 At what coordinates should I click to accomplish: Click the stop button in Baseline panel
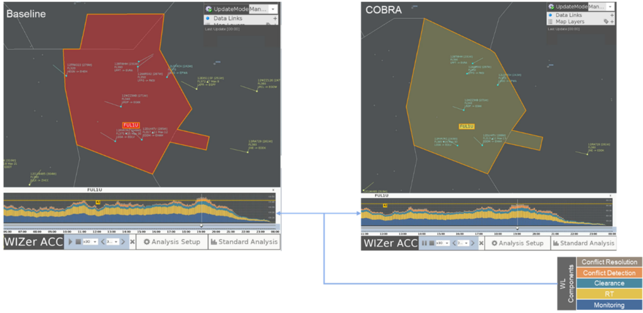click(x=78, y=241)
